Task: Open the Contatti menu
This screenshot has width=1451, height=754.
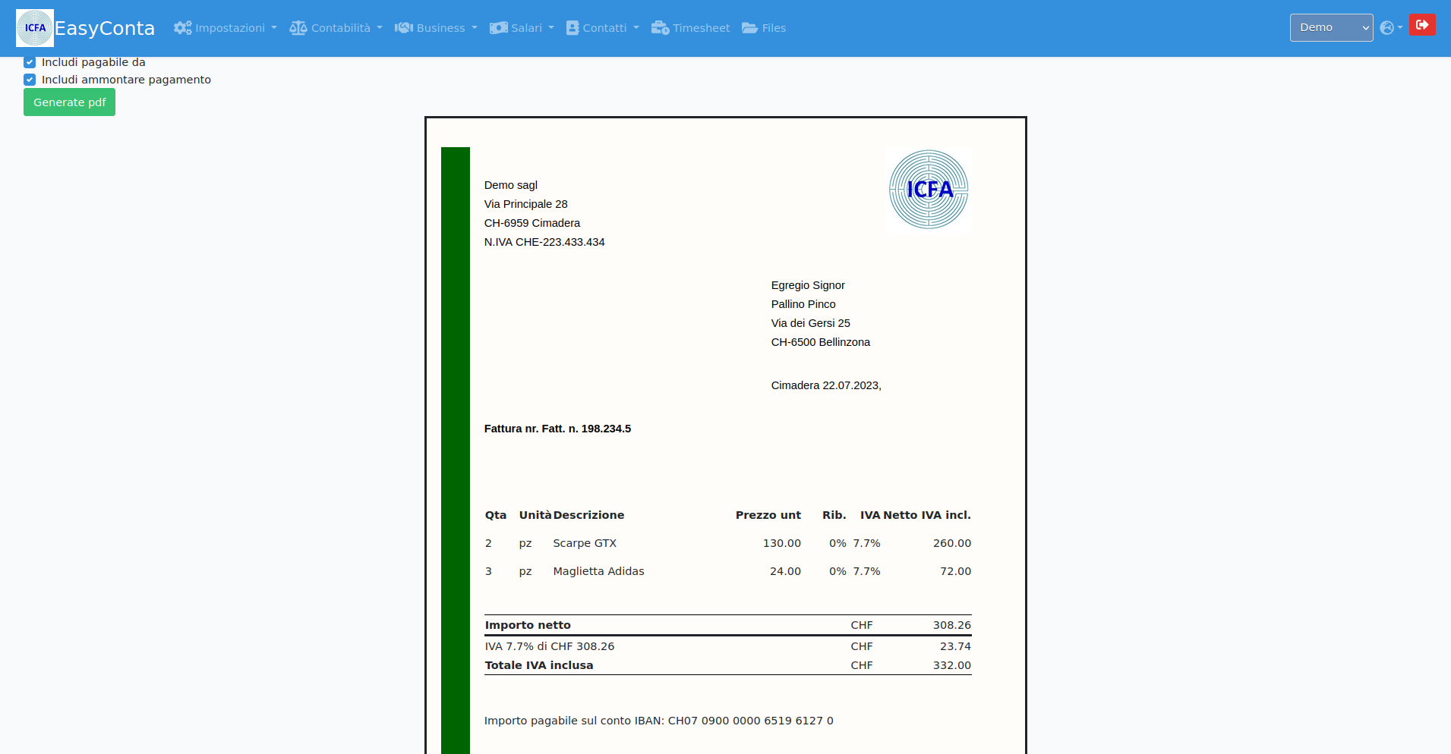Action: (x=603, y=28)
